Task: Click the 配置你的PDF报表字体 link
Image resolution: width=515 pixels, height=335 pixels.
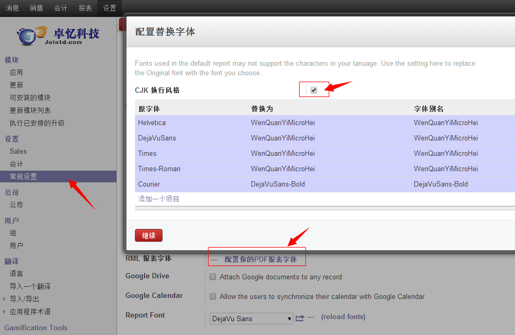Action: 260,260
